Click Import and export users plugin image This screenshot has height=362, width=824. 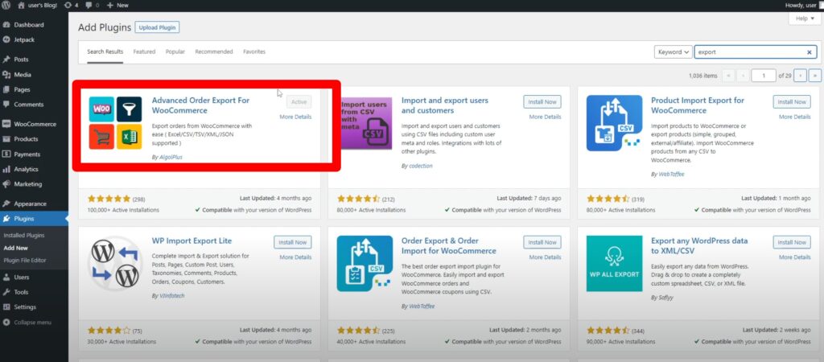click(x=365, y=123)
